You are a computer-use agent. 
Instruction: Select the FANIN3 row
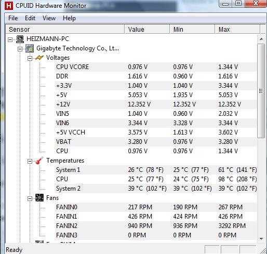[x=156, y=235]
